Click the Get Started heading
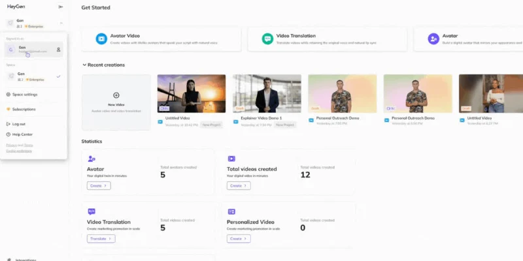 pos(95,8)
